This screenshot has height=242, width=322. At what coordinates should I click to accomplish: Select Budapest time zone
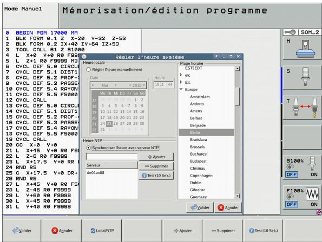tap(198, 162)
